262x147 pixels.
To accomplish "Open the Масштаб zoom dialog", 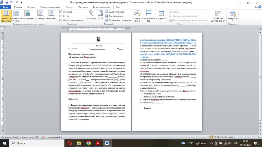I will point(91,15).
